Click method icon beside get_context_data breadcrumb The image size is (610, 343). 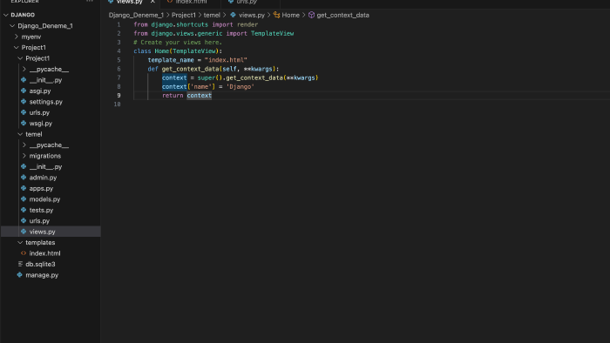[x=311, y=15]
